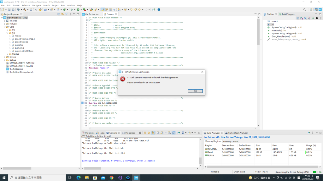Click the console Remove (X) icon
Viewport: 323px width, 181px height.
pos(140,133)
